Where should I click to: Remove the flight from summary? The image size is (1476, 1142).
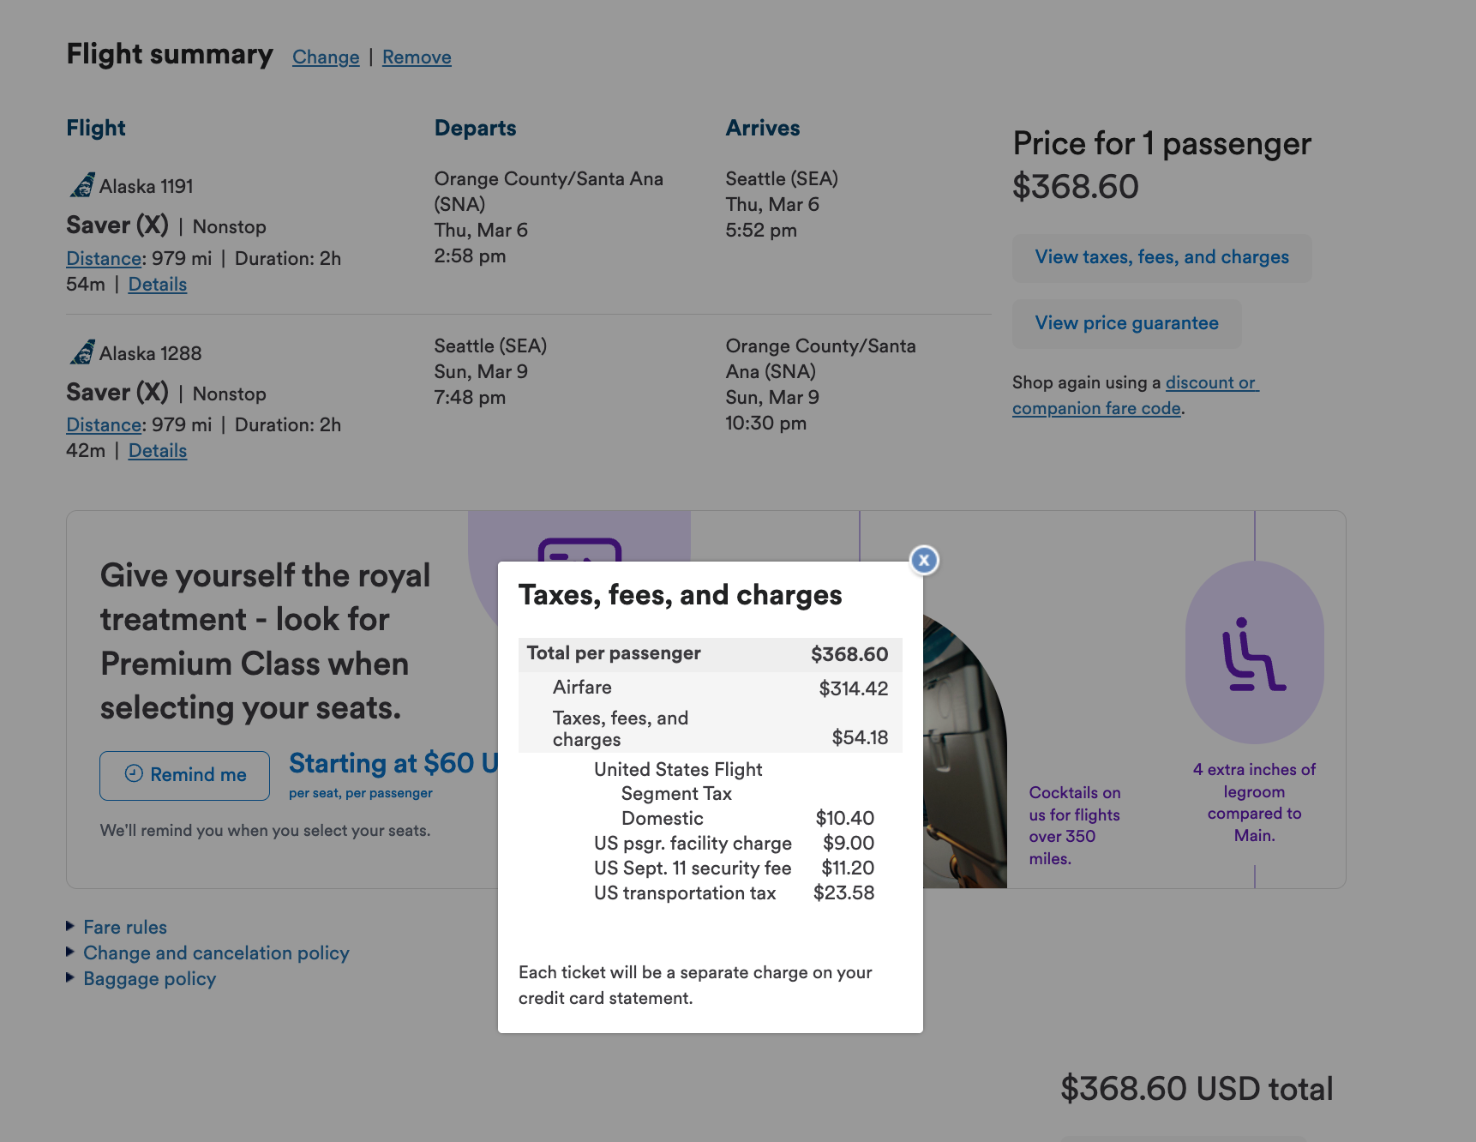click(x=417, y=57)
